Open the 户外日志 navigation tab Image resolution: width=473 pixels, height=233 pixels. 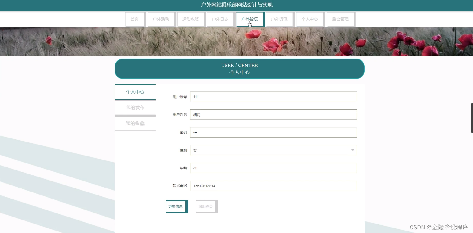pos(220,19)
